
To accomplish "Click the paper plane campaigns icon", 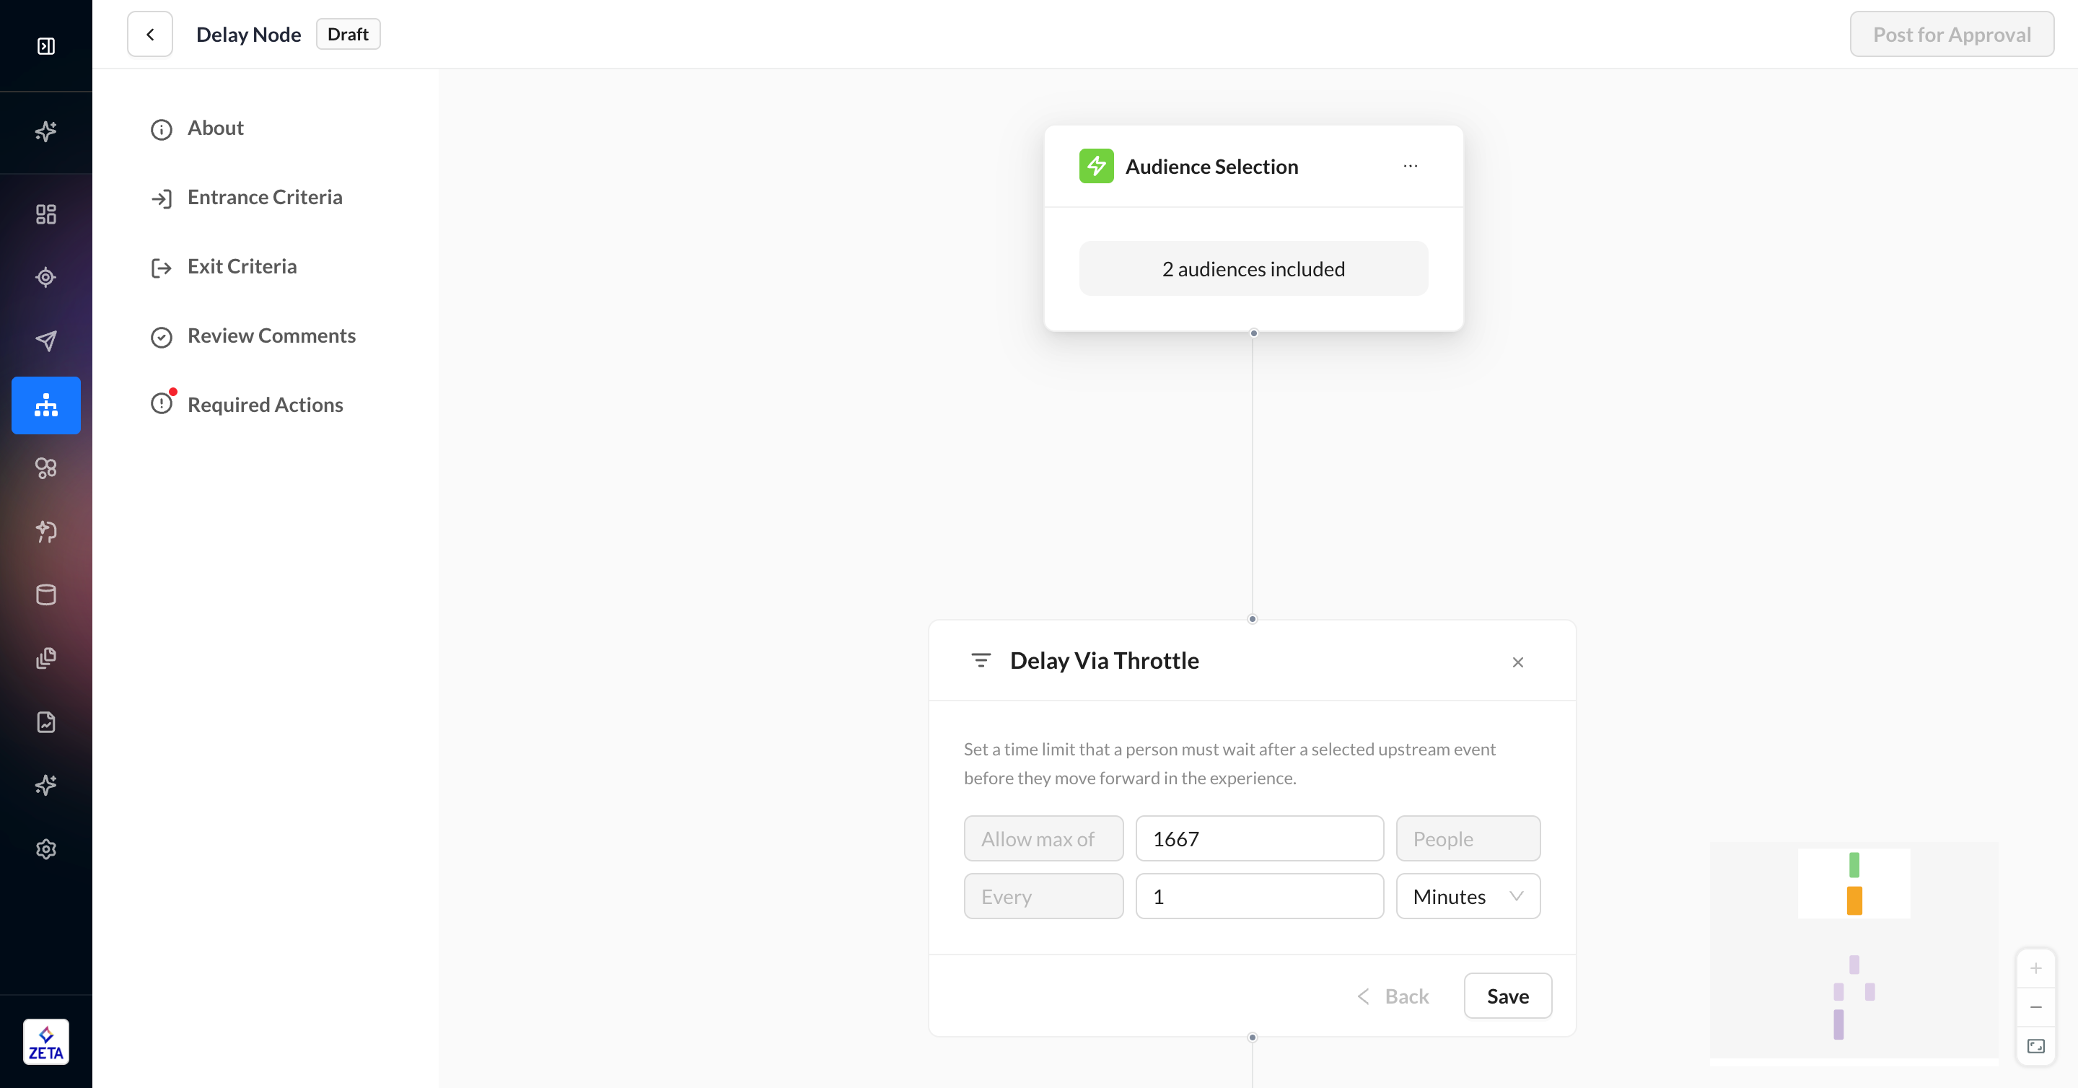I will pyautogui.click(x=46, y=341).
